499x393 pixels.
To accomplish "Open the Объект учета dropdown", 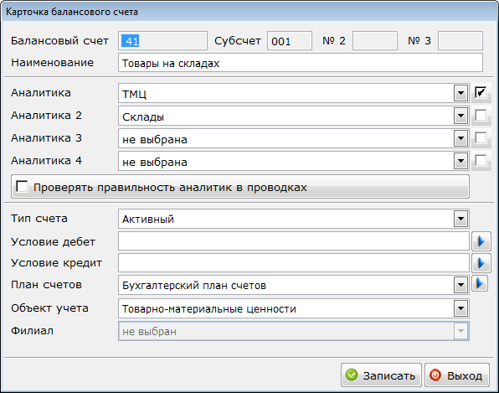I will point(460,308).
